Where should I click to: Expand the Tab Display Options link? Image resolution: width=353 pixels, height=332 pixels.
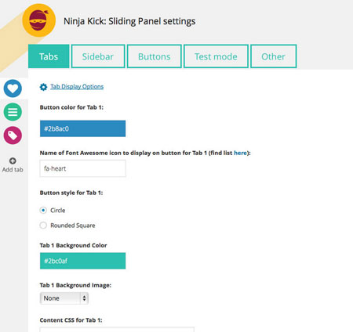pos(77,86)
